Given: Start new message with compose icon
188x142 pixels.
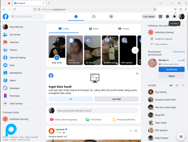Looking at the screenshot, I should point(181,136).
